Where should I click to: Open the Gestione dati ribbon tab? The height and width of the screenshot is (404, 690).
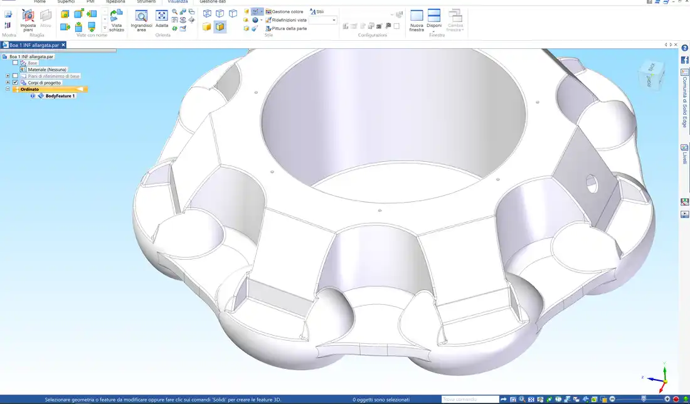point(213,2)
